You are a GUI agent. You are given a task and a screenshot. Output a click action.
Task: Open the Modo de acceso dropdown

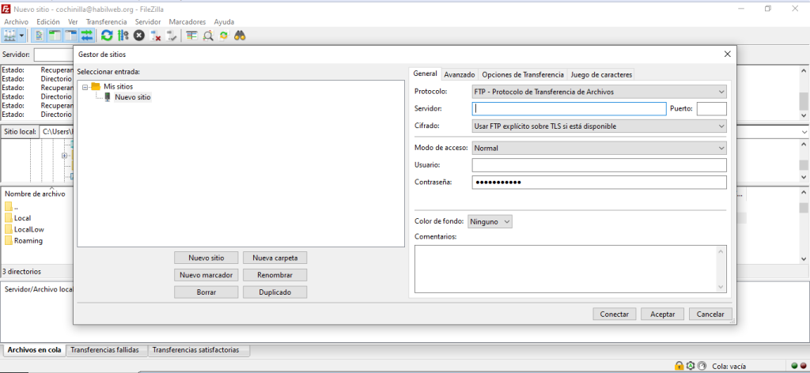point(600,148)
